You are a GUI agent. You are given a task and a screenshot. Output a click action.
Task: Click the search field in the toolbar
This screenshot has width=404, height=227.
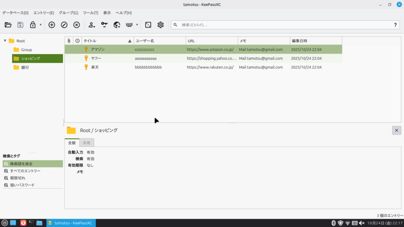[284, 25]
